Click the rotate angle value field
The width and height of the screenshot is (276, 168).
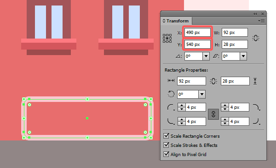[194, 56]
